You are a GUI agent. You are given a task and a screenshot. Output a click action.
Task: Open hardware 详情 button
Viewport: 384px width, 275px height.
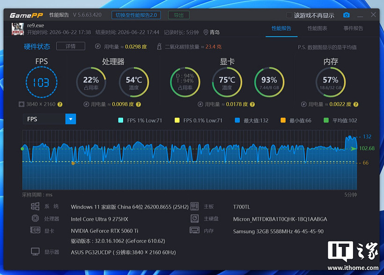point(71,46)
